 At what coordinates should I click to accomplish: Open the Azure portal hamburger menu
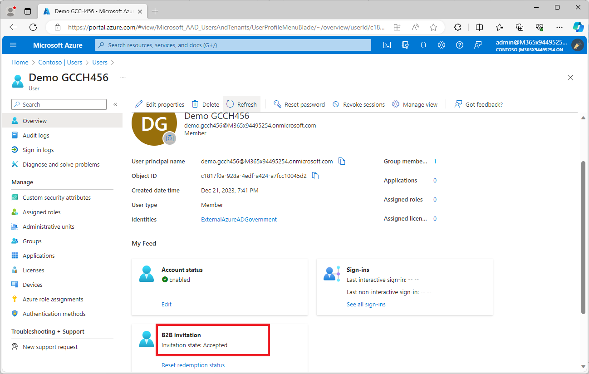13,45
